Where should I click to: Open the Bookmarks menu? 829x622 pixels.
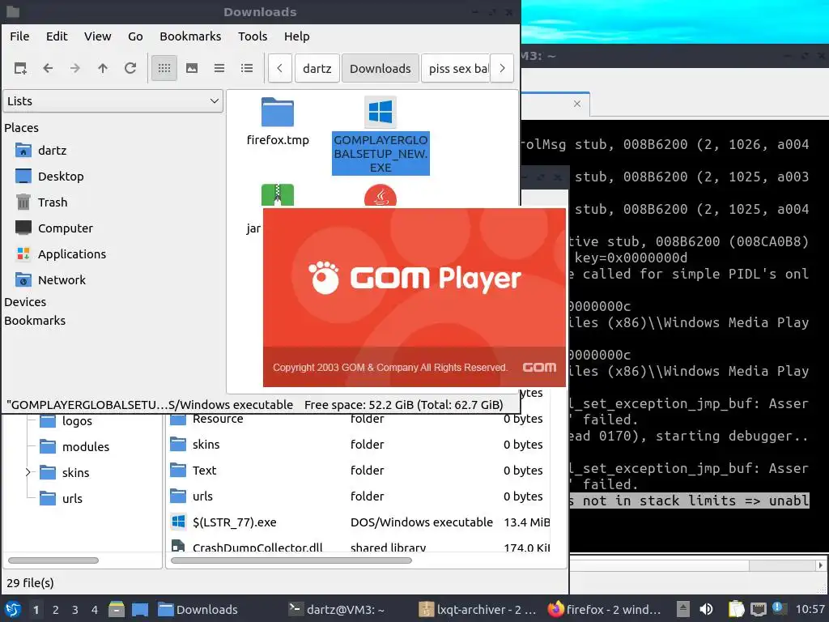coord(190,36)
